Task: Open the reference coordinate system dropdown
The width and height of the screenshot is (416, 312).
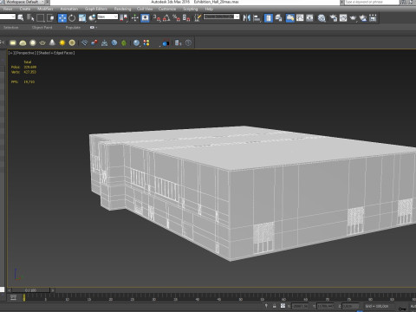Action: pos(107,16)
